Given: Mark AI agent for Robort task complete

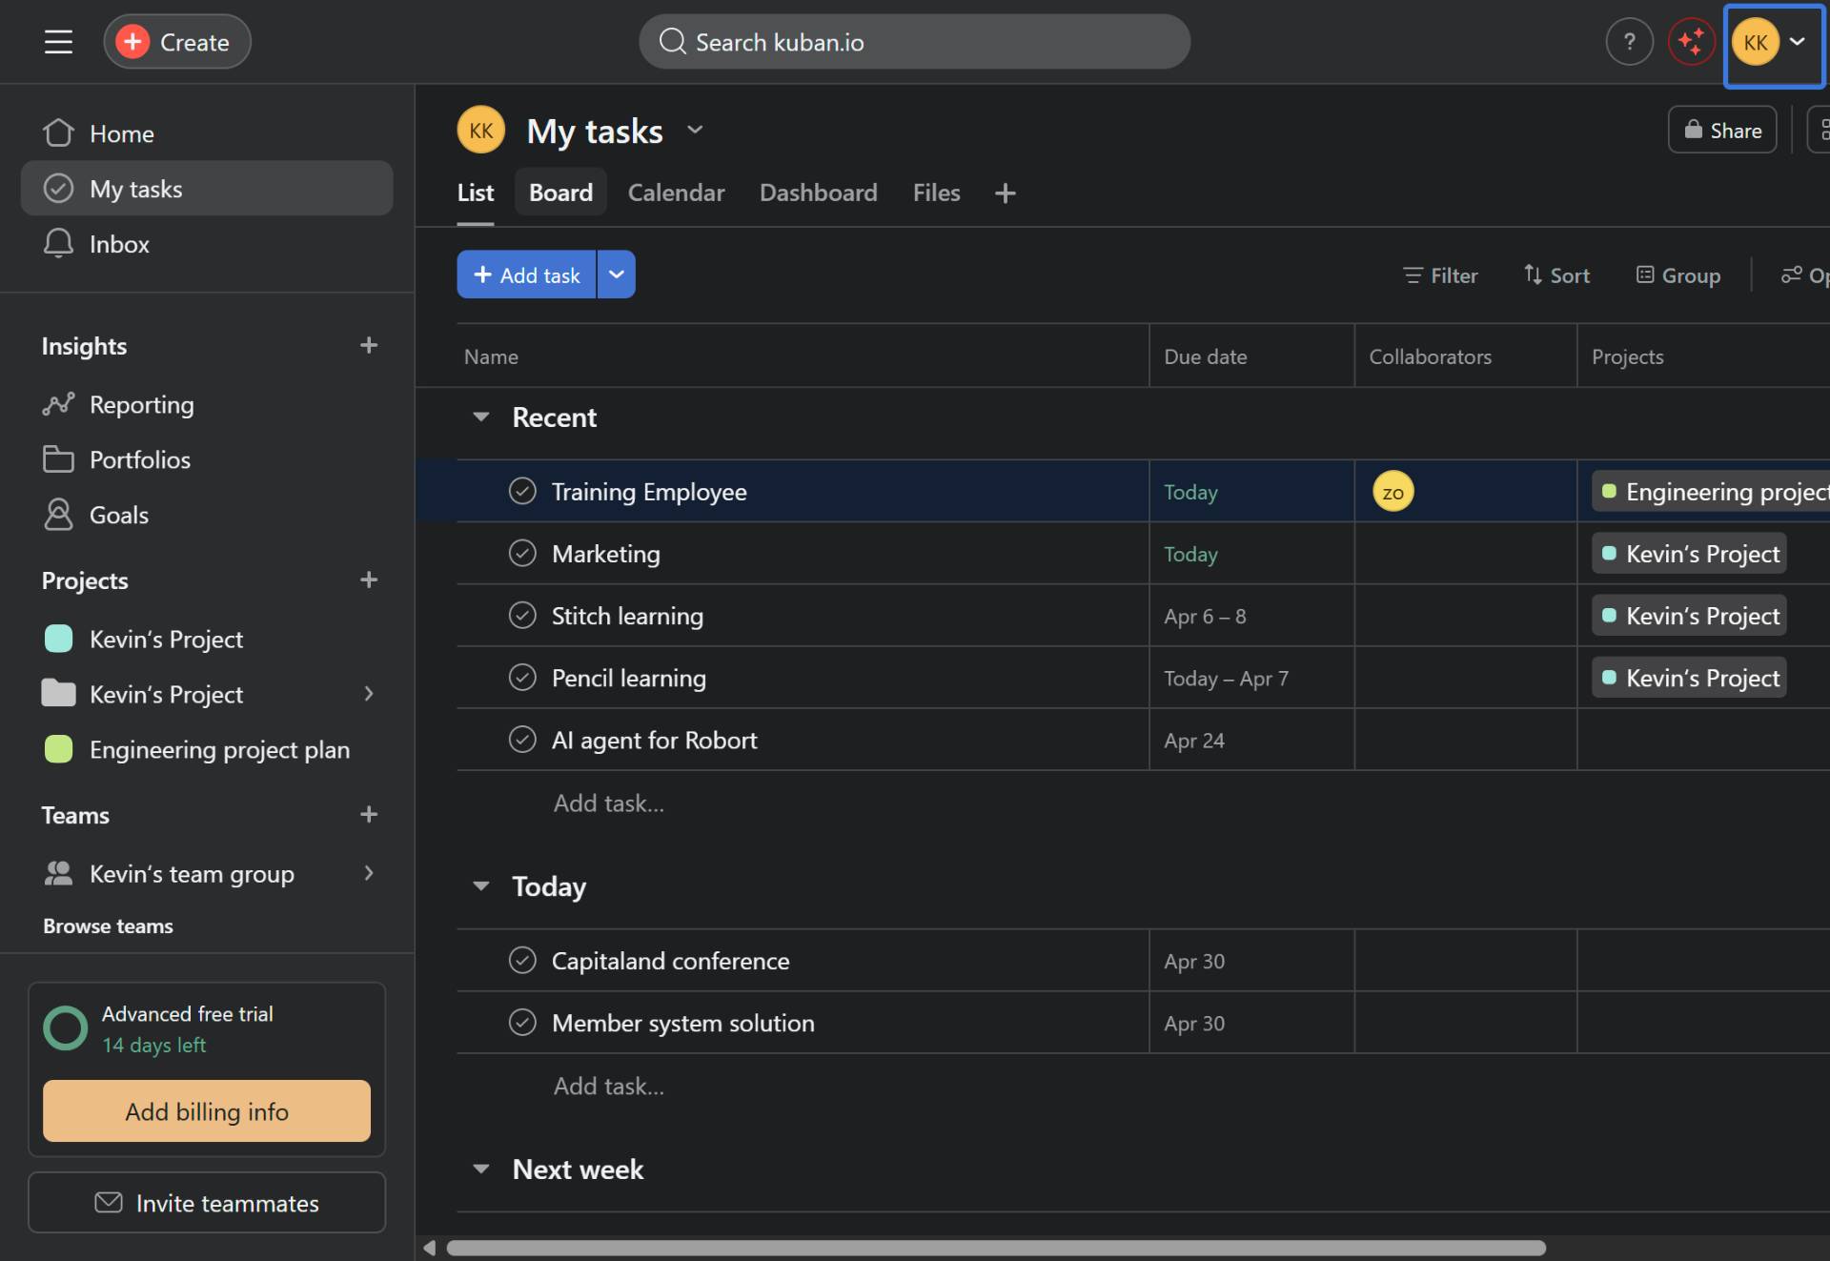Looking at the screenshot, I should 522,739.
